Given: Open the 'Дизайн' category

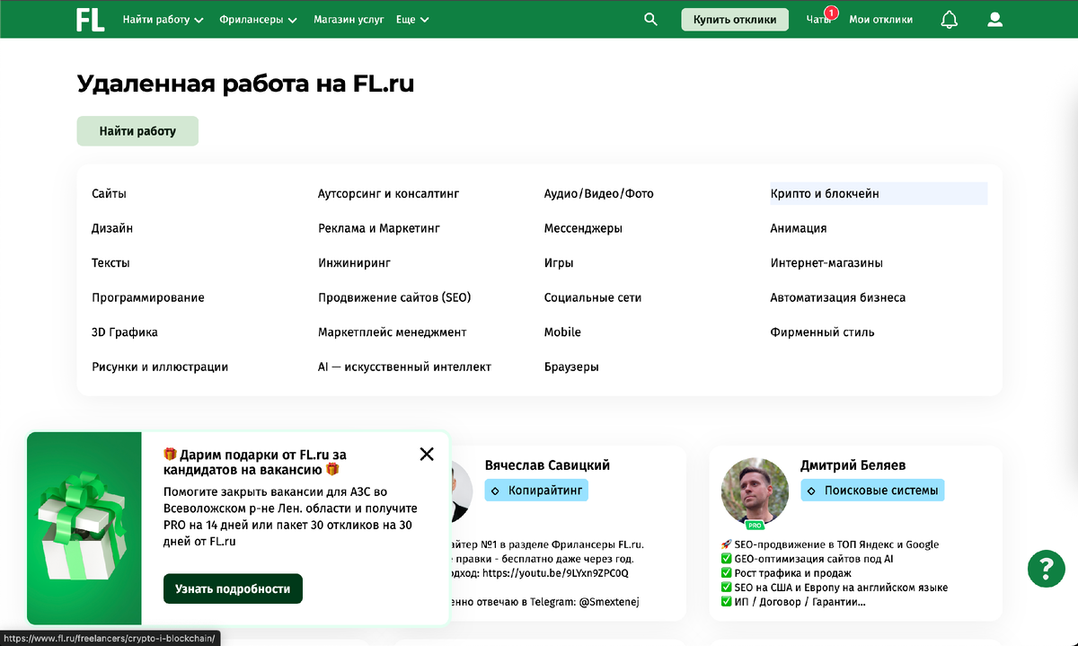Looking at the screenshot, I should 112,228.
